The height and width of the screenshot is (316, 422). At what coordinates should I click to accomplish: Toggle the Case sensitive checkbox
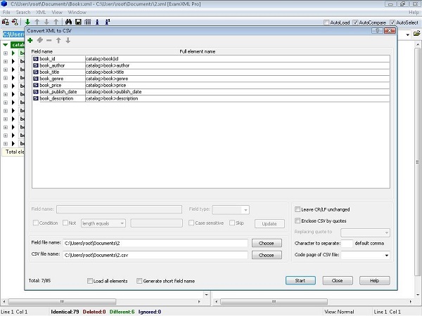tap(191, 223)
